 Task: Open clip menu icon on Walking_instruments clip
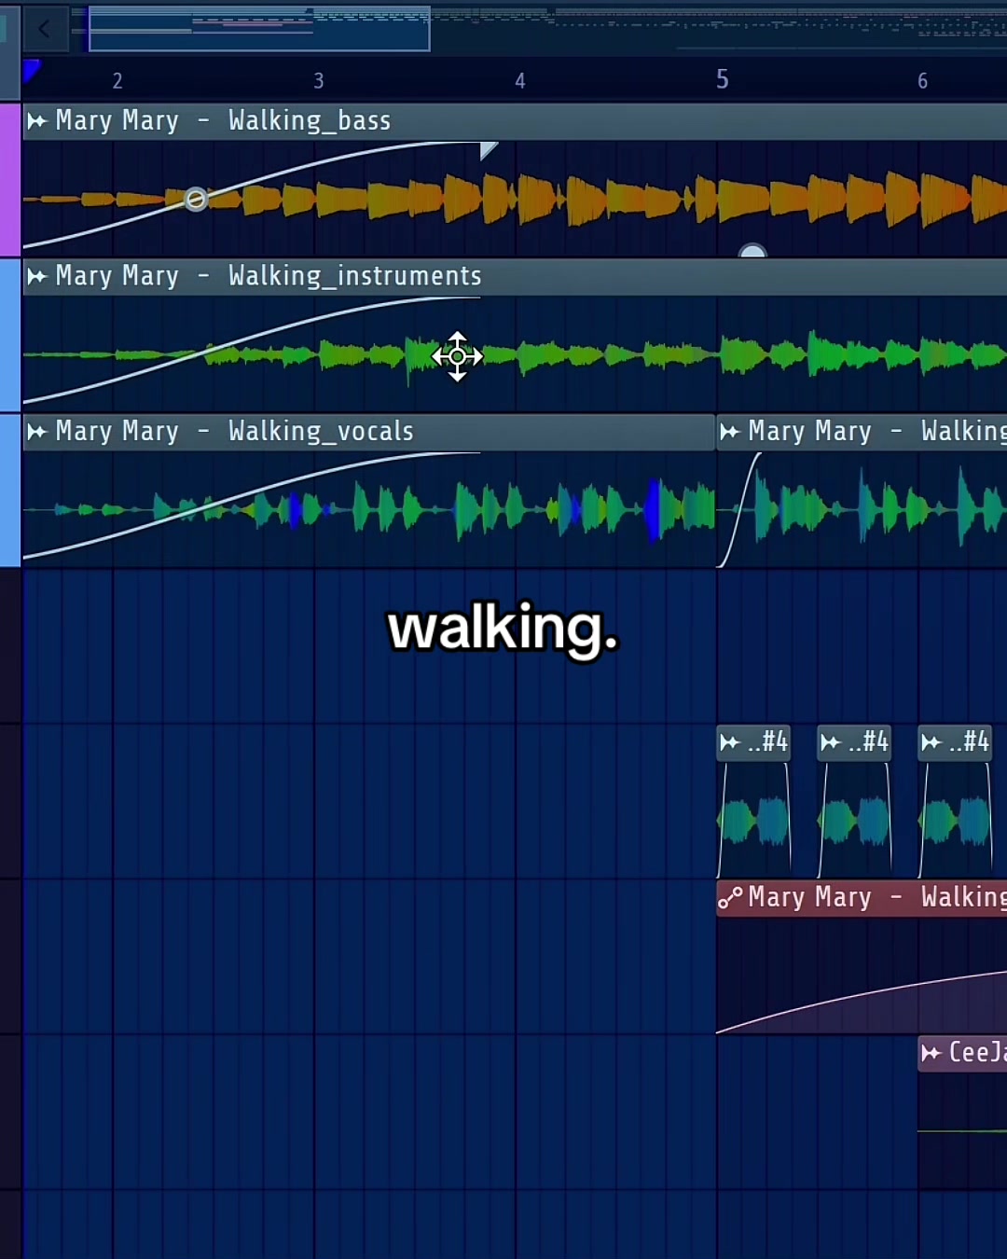click(x=37, y=276)
